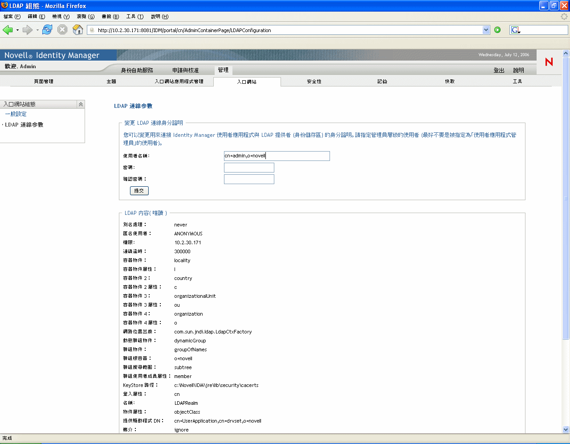Expand the address bar URL history dropdown

point(486,30)
